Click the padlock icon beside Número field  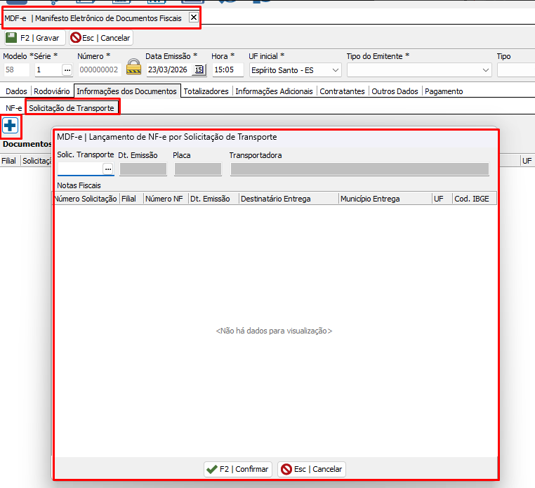pos(133,69)
